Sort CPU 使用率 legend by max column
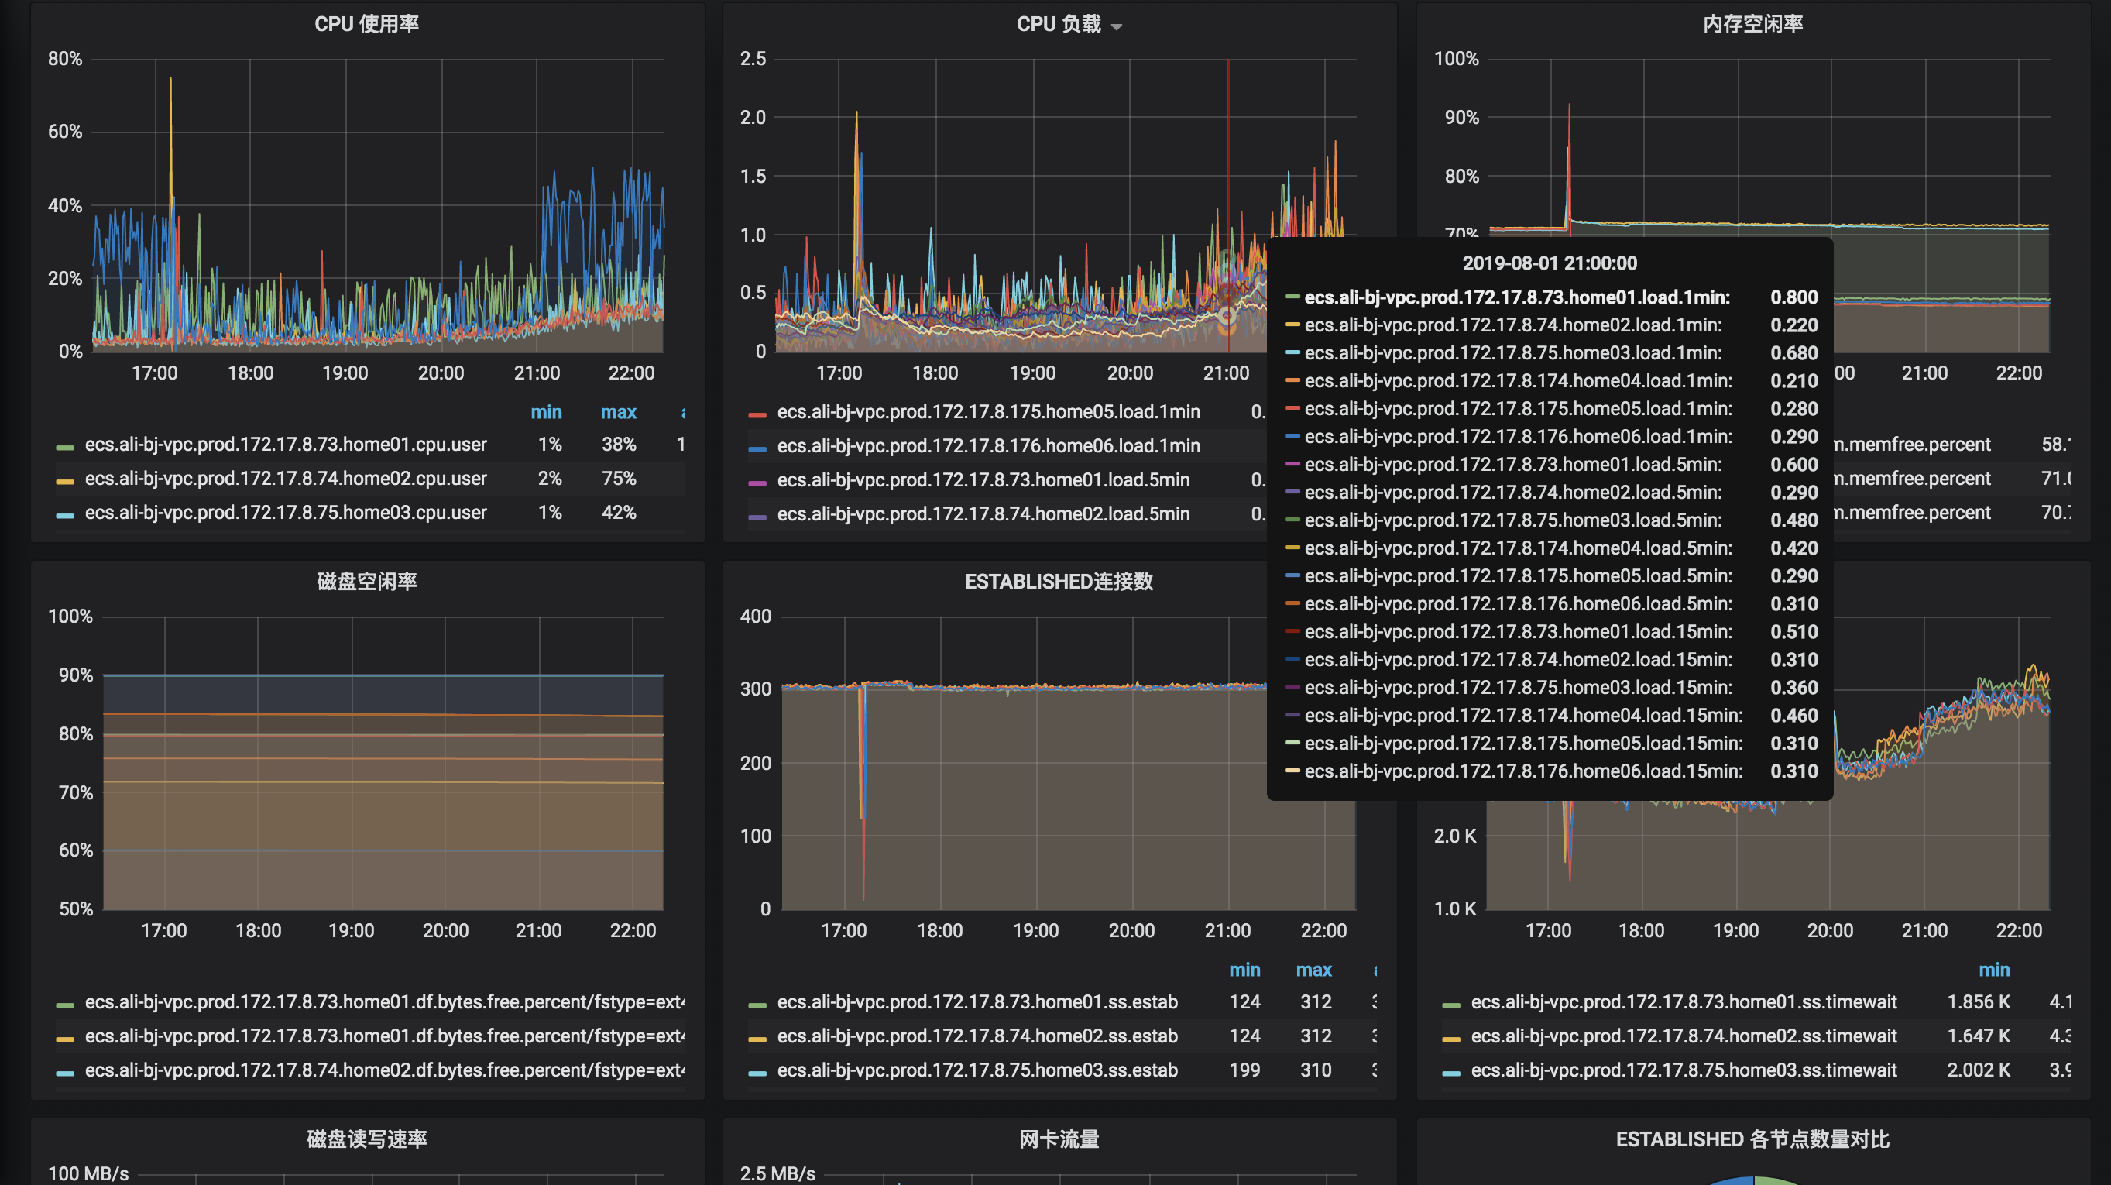 point(618,412)
